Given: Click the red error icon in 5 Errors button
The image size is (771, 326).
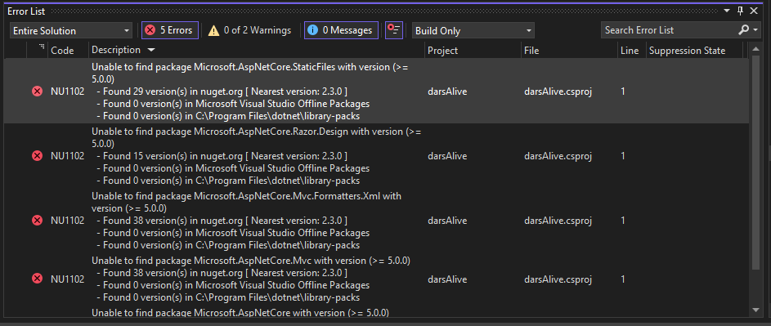Looking at the screenshot, I should coord(150,30).
